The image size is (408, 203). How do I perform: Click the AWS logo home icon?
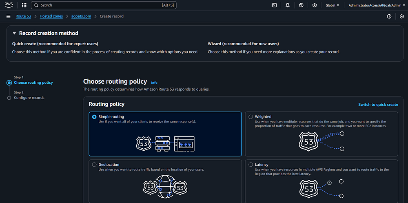[x=9, y=5]
